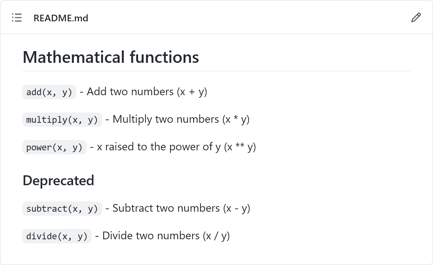
Task: Click the Deprecated section heading
Action: [x=58, y=180]
